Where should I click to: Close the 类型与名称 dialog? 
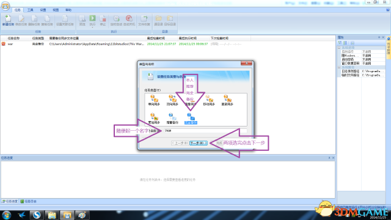coord(246,64)
